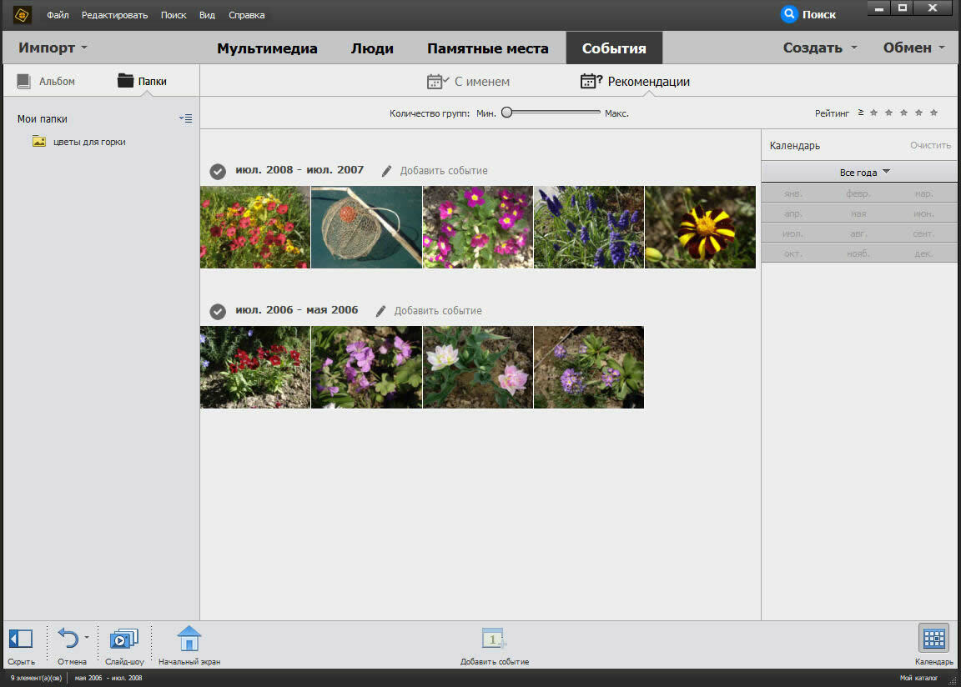Viewport: 961px width, 687px height.
Task: Switch to the Мультимедиа tab
Action: click(x=267, y=48)
